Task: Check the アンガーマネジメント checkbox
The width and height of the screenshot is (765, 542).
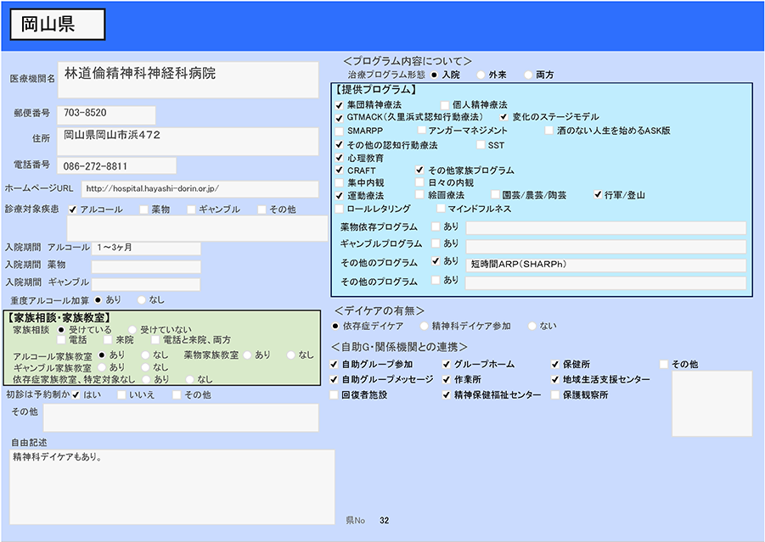Action: coord(421,131)
